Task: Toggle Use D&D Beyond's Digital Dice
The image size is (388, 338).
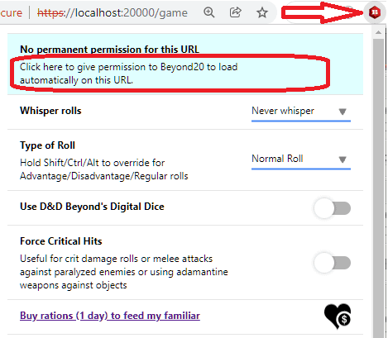Action: 333,208
